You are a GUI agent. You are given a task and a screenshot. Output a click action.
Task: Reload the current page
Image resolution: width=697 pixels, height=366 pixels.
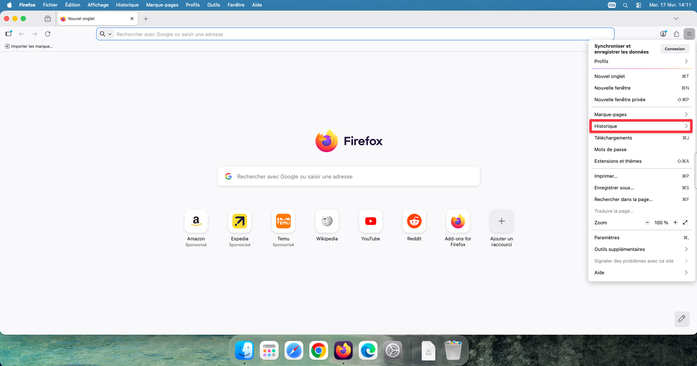coord(48,34)
